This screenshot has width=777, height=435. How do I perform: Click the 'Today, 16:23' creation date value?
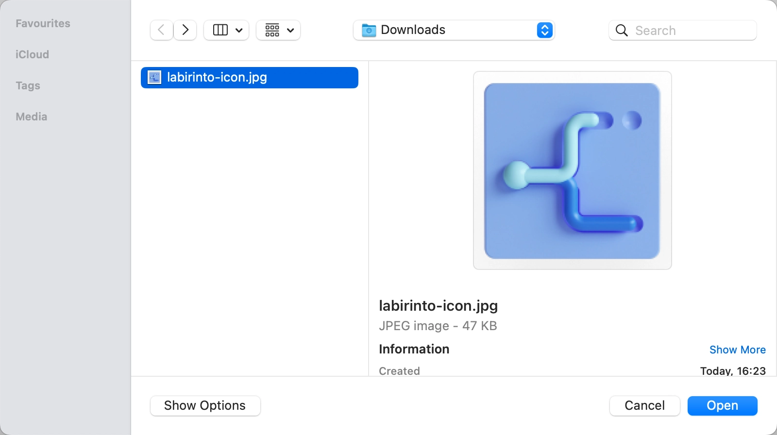coord(733,370)
